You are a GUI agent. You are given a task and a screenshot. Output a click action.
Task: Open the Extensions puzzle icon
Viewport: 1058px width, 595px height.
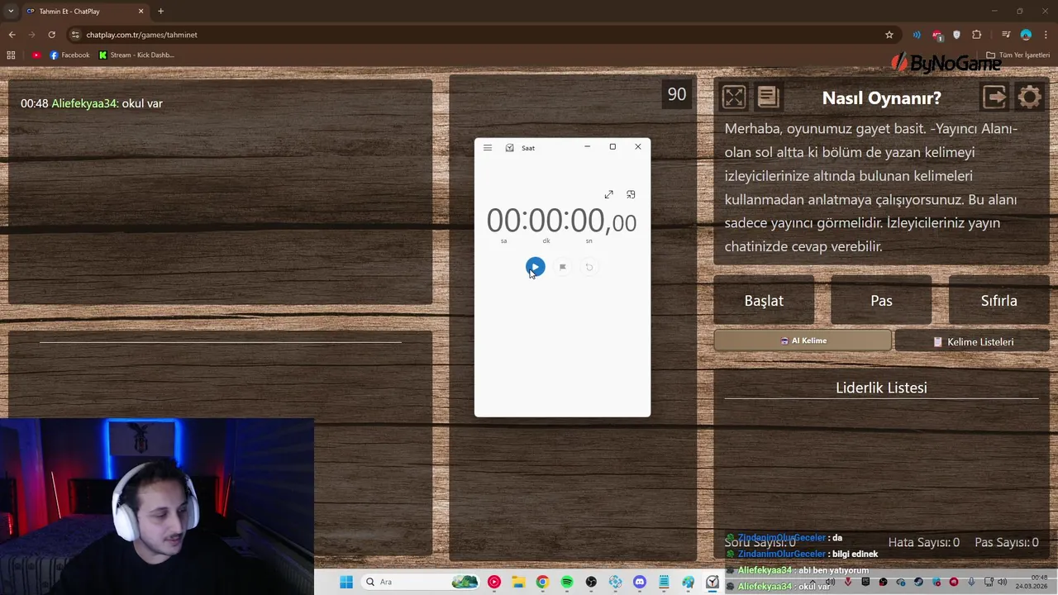977,35
